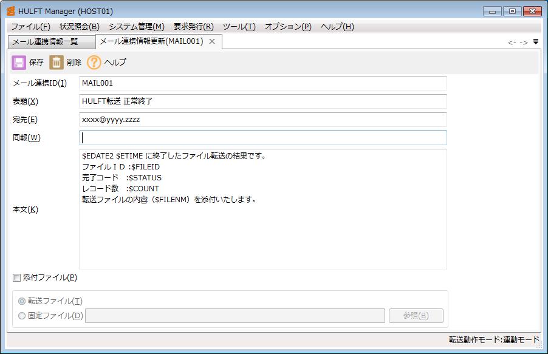Open the オプション(P) menu
This screenshot has height=354, width=548.
click(x=289, y=27)
